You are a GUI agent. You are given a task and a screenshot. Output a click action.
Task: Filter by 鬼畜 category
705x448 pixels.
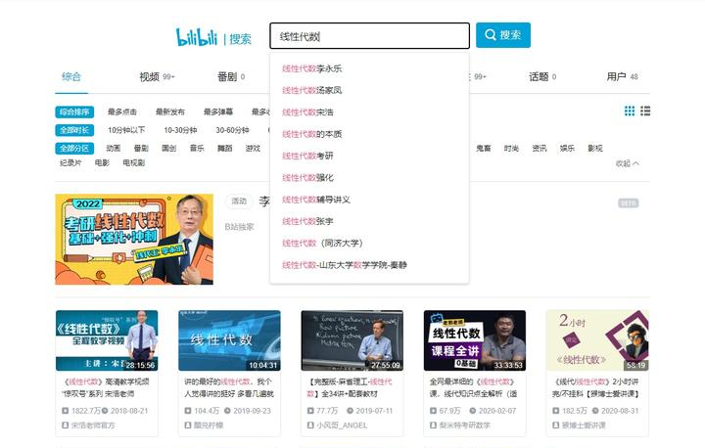pyautogui.click(x=484, y=149)
